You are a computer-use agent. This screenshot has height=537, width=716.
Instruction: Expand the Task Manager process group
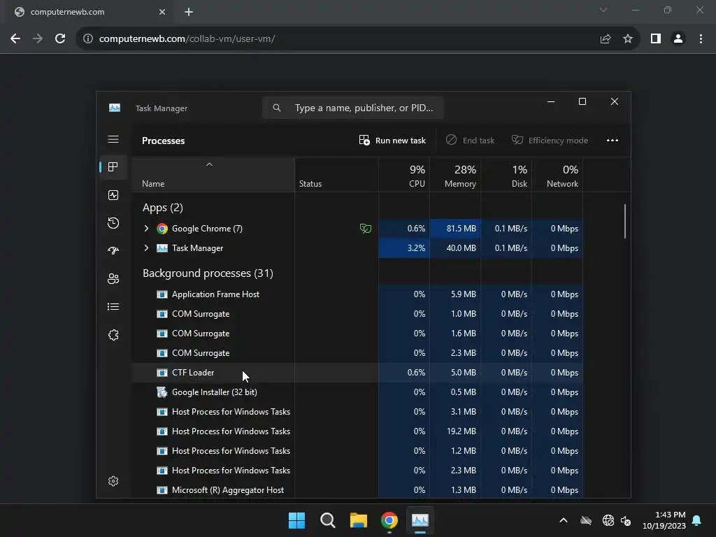(146, 248)
